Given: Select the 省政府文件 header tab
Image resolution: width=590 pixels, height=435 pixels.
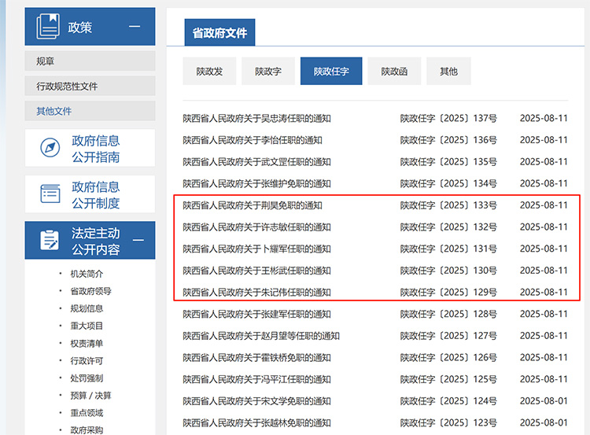Looking at the screenshot, I should (219, 33).
